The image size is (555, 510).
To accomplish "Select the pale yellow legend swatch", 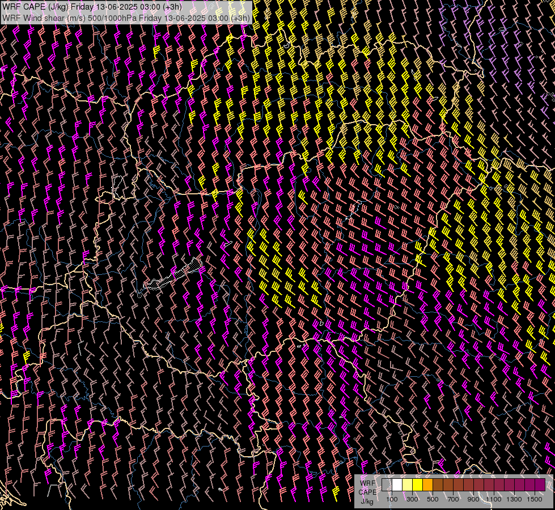I will point(408,484).
